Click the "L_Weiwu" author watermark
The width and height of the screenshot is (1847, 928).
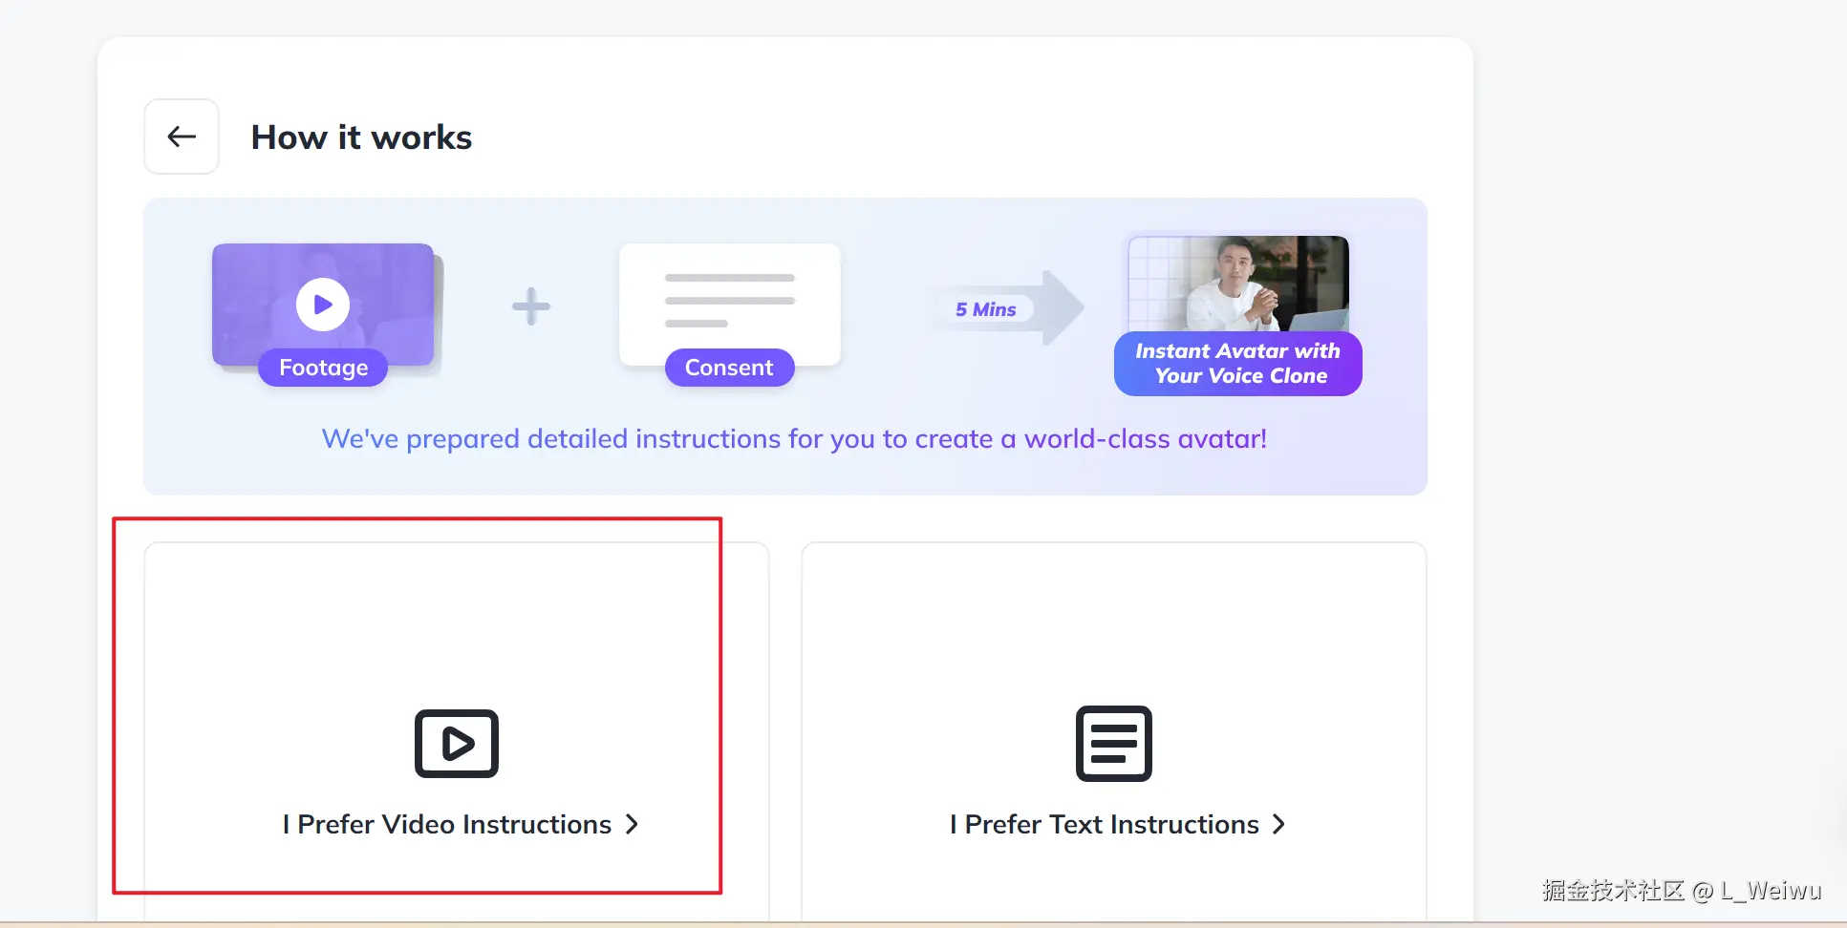pos(1771,891)
